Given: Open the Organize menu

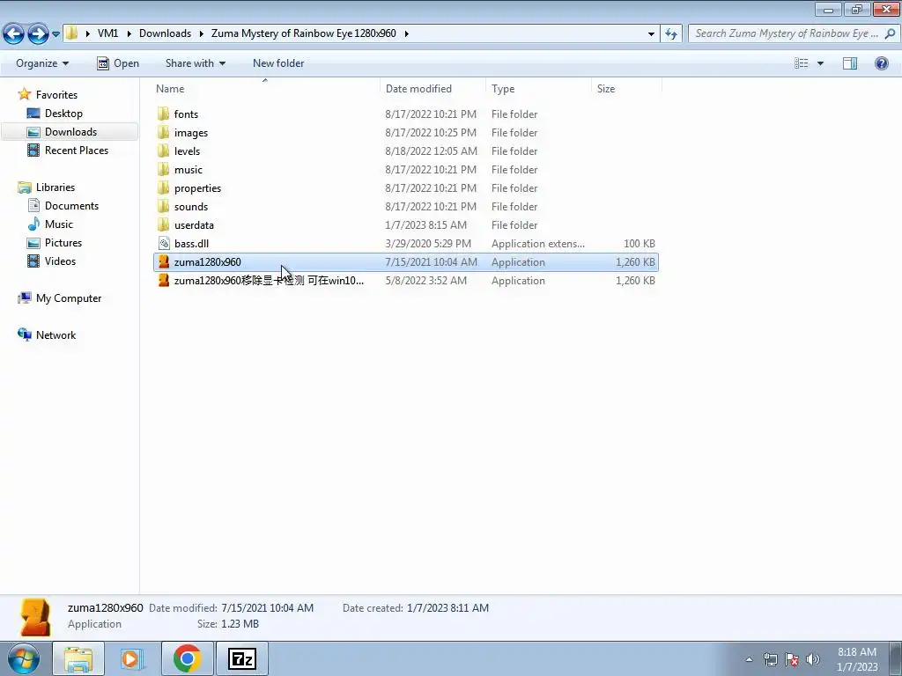Looking at the screenshot, I should click(x=42, y=63).
